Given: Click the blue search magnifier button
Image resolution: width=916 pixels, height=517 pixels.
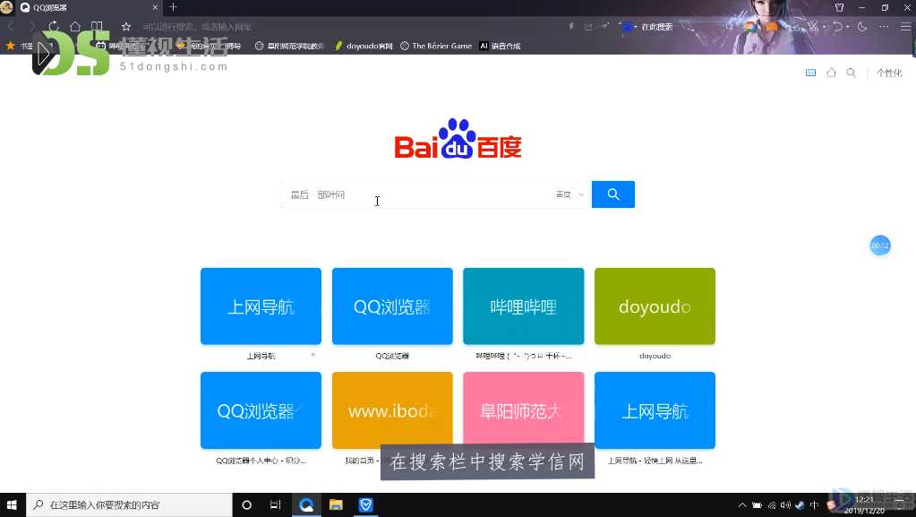Looking at the screenshot, I should pyautogui.click(x=612, y=194).
